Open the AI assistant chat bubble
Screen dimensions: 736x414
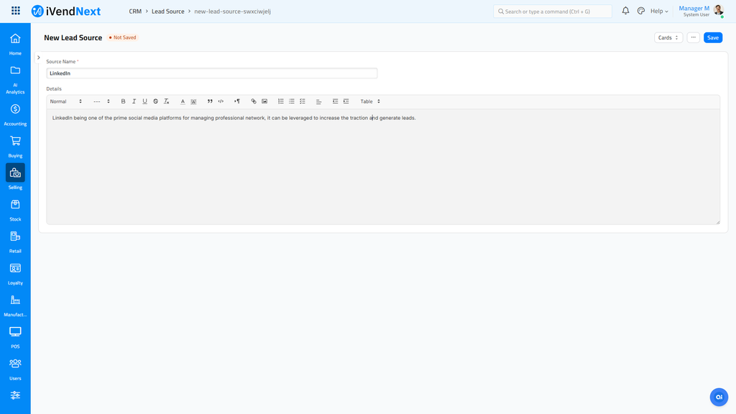[719, 397]
